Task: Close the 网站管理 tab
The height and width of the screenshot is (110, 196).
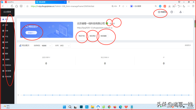Action: pos(65,2)
